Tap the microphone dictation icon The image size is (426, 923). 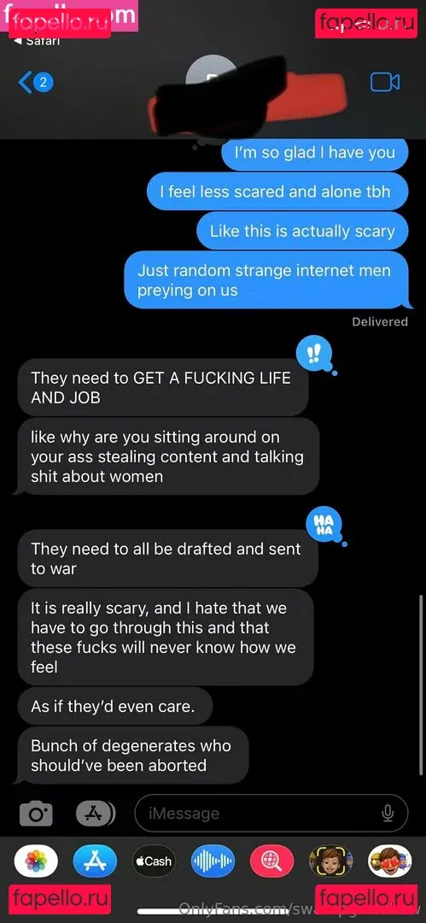coord(388,814)
